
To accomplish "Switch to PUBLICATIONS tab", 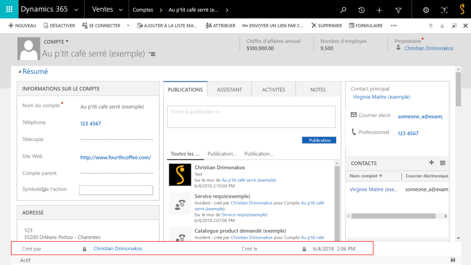I will coord(185,89).
